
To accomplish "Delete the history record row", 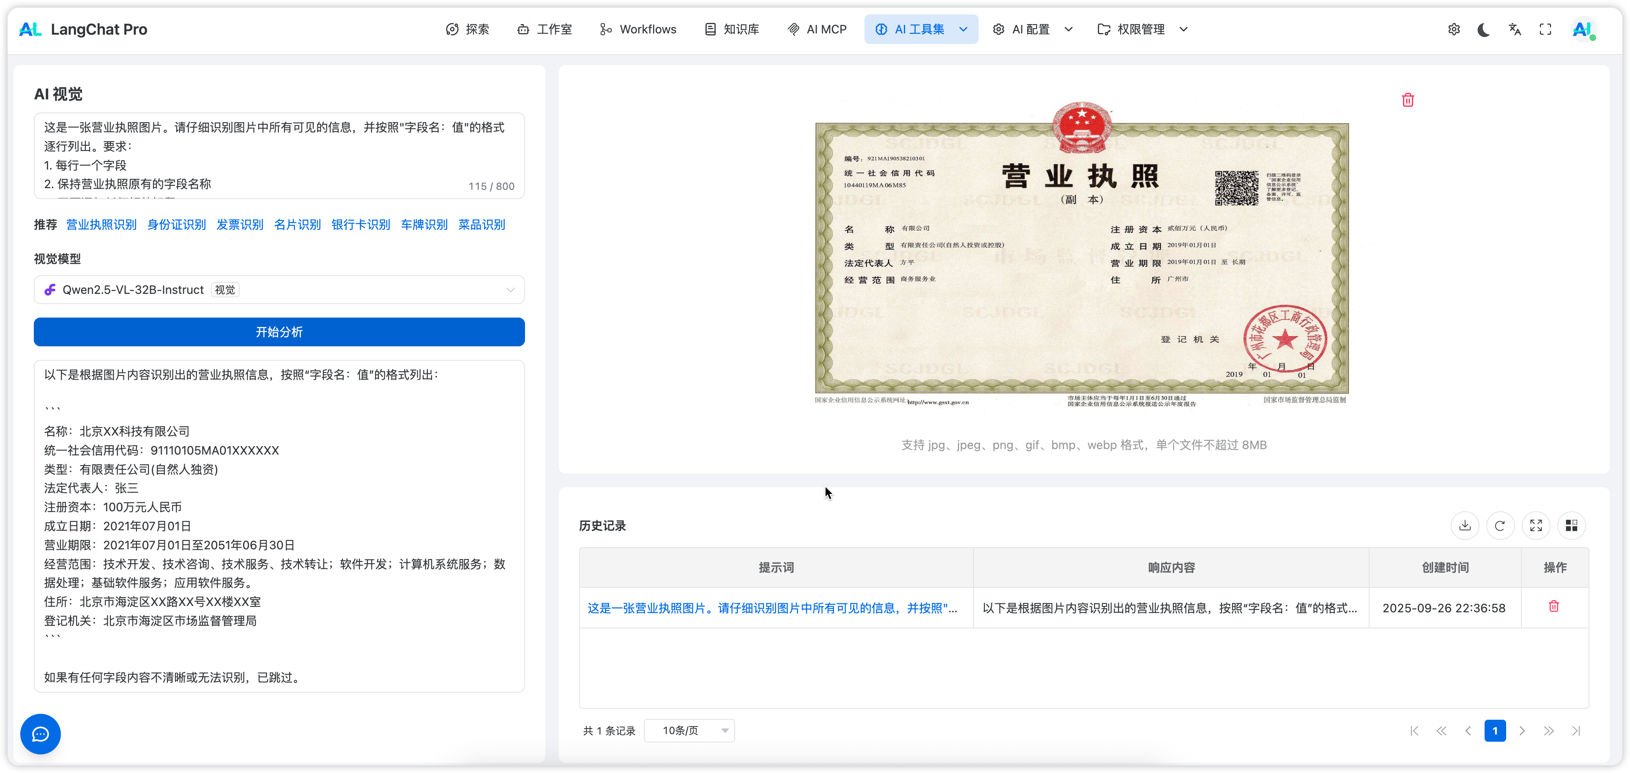I will (1553, 606).
